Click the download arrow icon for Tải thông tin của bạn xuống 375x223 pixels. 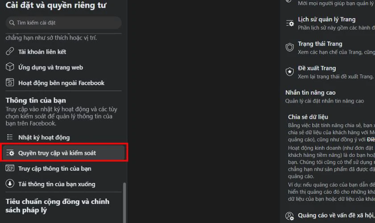[10, 184]
